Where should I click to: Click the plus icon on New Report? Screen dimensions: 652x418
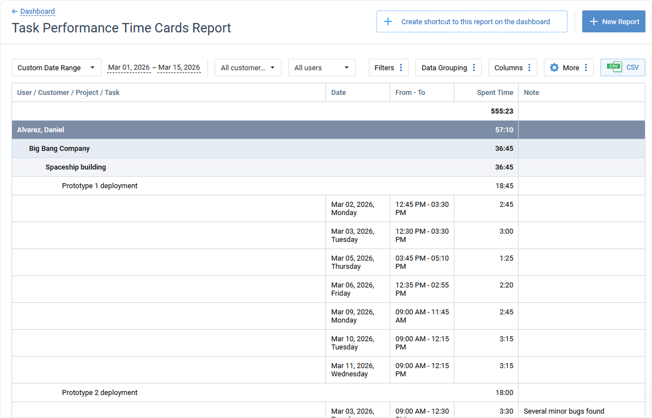click(x=594, y=21)
